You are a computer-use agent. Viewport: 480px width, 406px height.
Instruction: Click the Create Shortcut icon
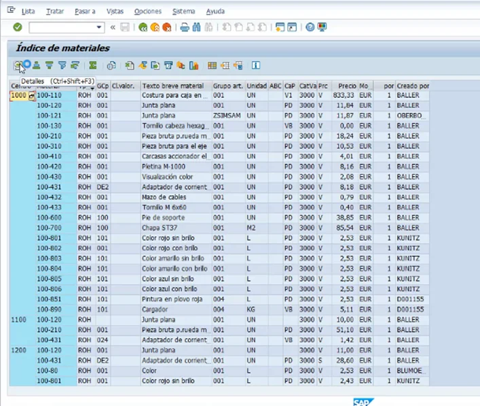pyautogui.click(x=292, y=27)
